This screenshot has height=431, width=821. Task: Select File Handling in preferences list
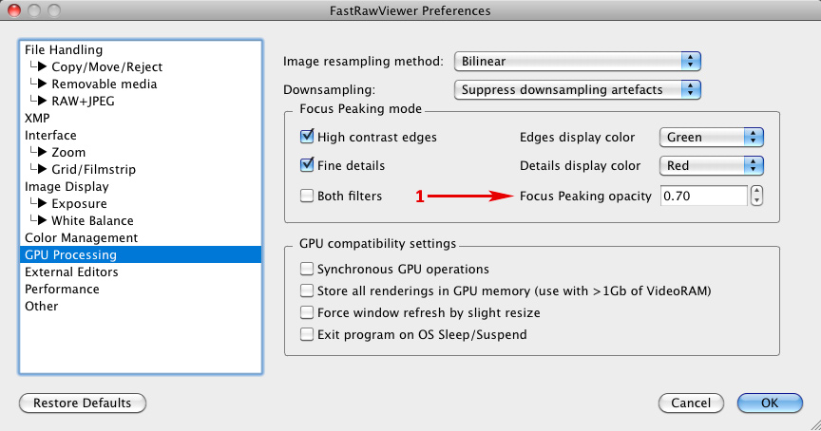coord(64,50)
